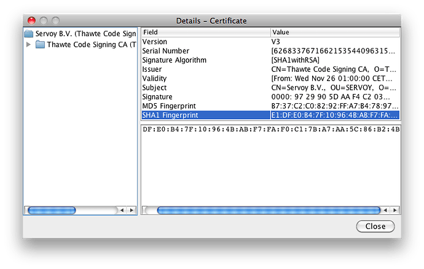The height and width of the screenshot is (269, 424).
Task: Select the Subject field row
Action: (270, 88)
